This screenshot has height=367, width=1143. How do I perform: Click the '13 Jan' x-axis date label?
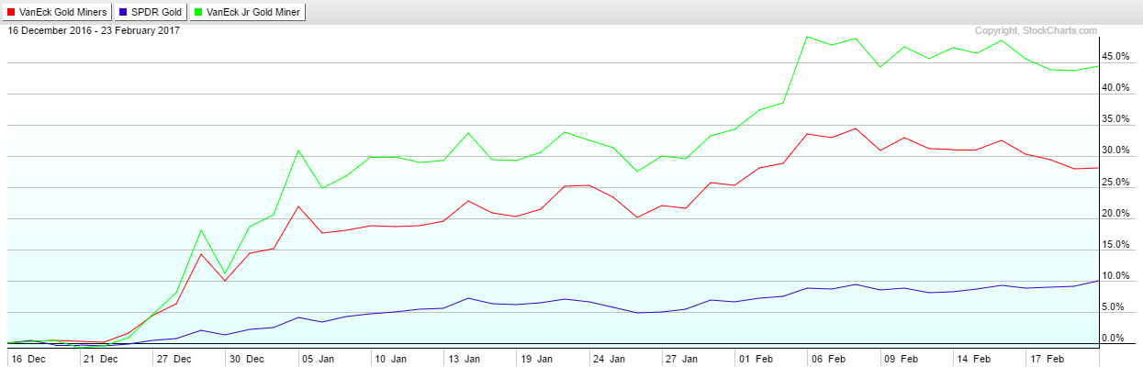464,359
